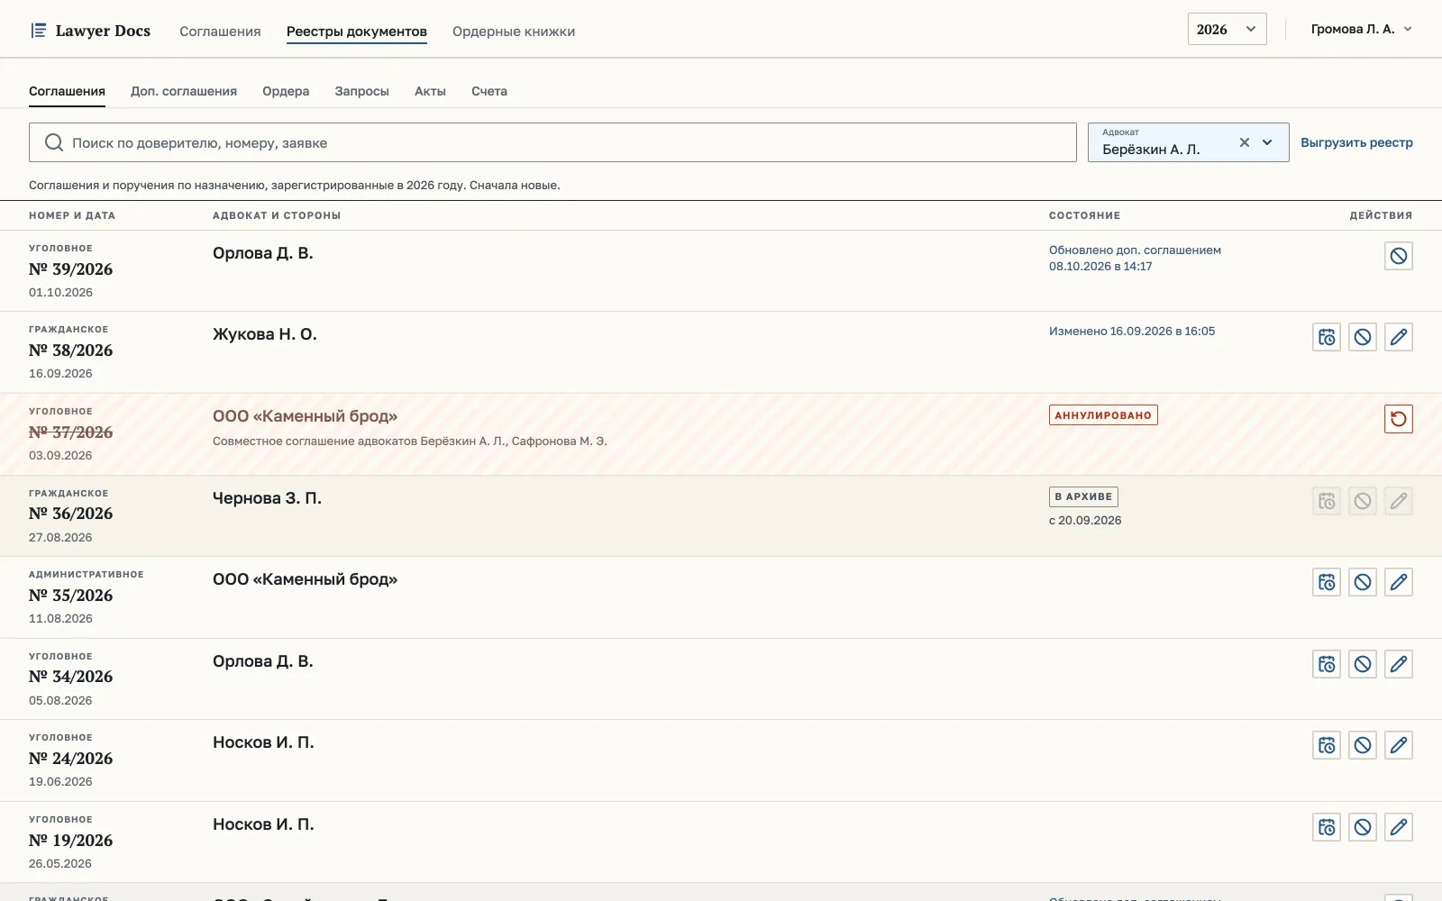Click the annul icon for № 34/2026
1442x901 pixels.
coord(1363,664)
